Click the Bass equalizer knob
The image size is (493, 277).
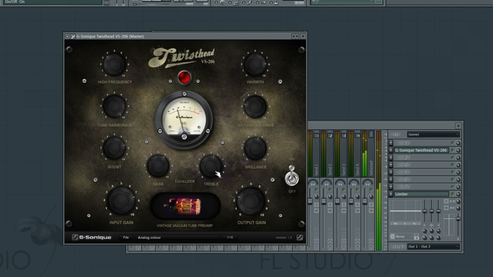point(158,166)
